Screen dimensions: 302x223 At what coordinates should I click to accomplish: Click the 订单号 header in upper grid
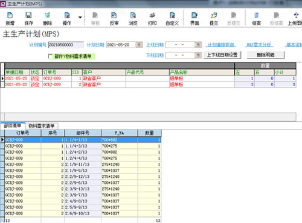click(x=57, y=72)
